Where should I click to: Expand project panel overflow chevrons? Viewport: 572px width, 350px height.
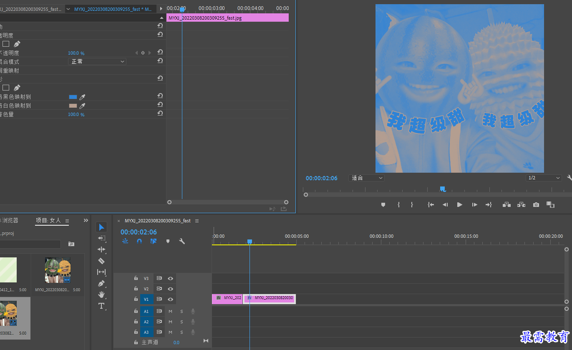(86, 220)
